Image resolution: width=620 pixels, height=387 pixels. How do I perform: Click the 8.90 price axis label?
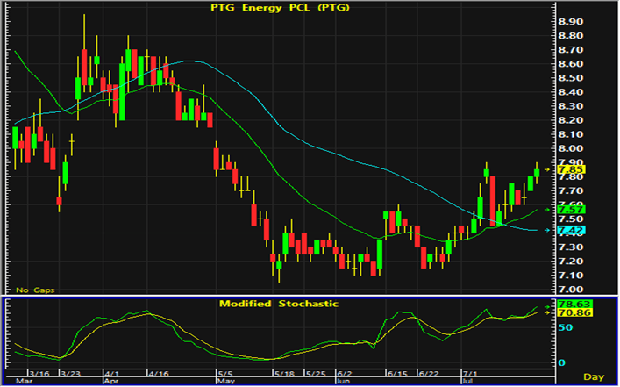click(570, 21)
